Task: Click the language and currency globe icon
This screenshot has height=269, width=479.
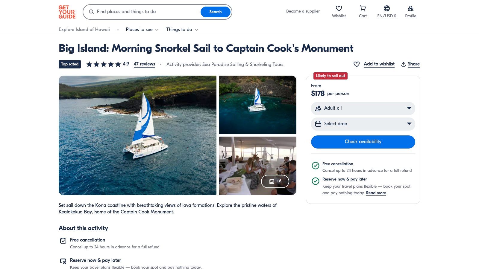Action: point(386,9)
